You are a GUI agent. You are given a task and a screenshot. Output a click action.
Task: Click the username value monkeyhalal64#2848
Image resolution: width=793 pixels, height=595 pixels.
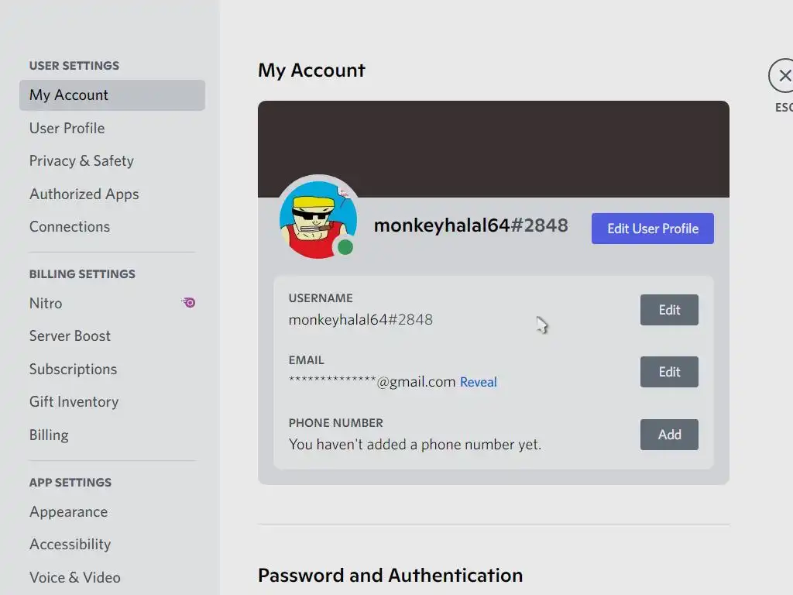[x=361, y=320]
